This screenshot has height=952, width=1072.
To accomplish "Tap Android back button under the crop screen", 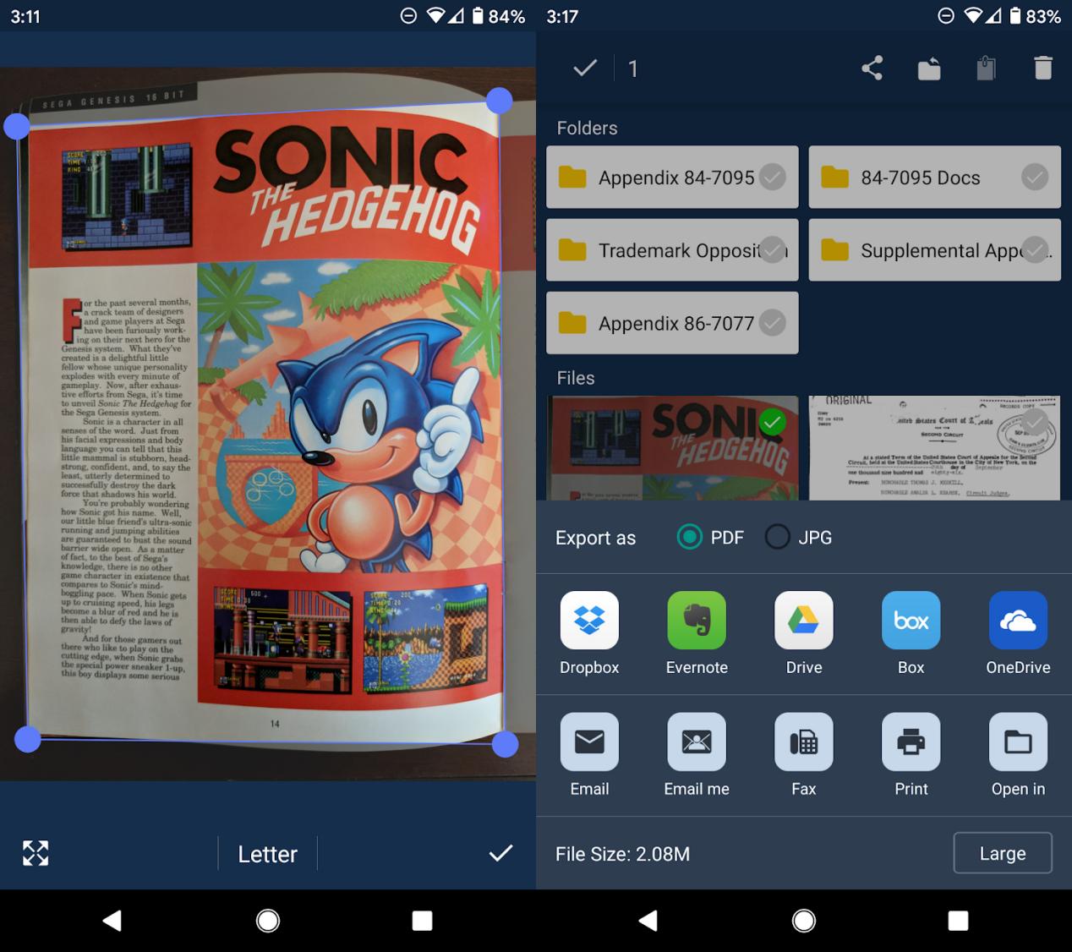I will [x=112, y=921].
